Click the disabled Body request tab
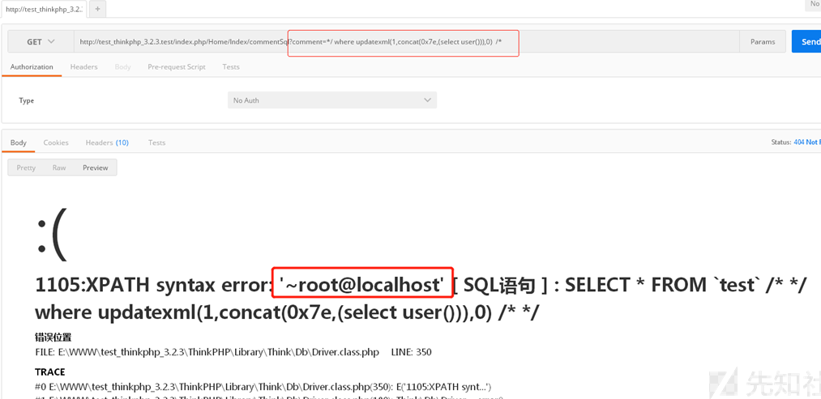The width and height of the screenshot is (821, 399). tap(122, 67)
